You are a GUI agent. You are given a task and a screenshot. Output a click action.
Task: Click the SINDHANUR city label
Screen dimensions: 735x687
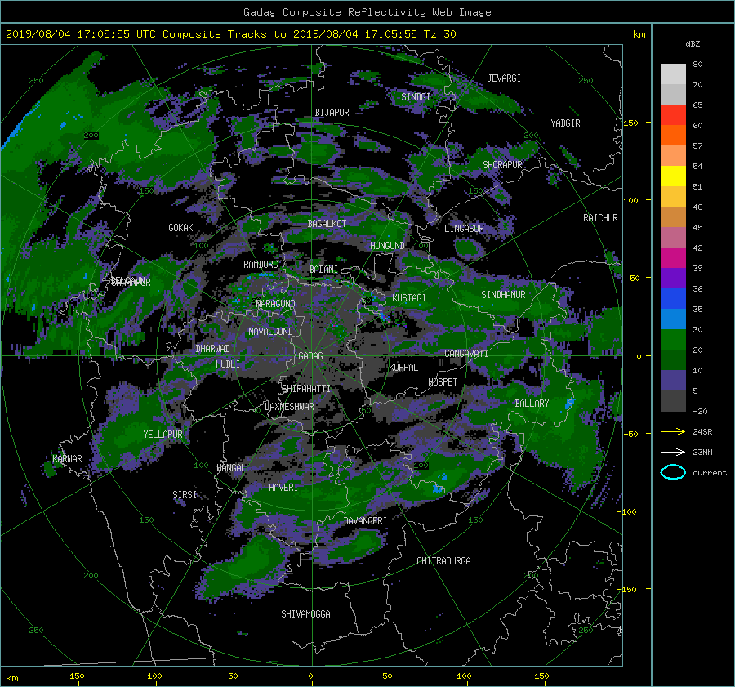[503, 295]
